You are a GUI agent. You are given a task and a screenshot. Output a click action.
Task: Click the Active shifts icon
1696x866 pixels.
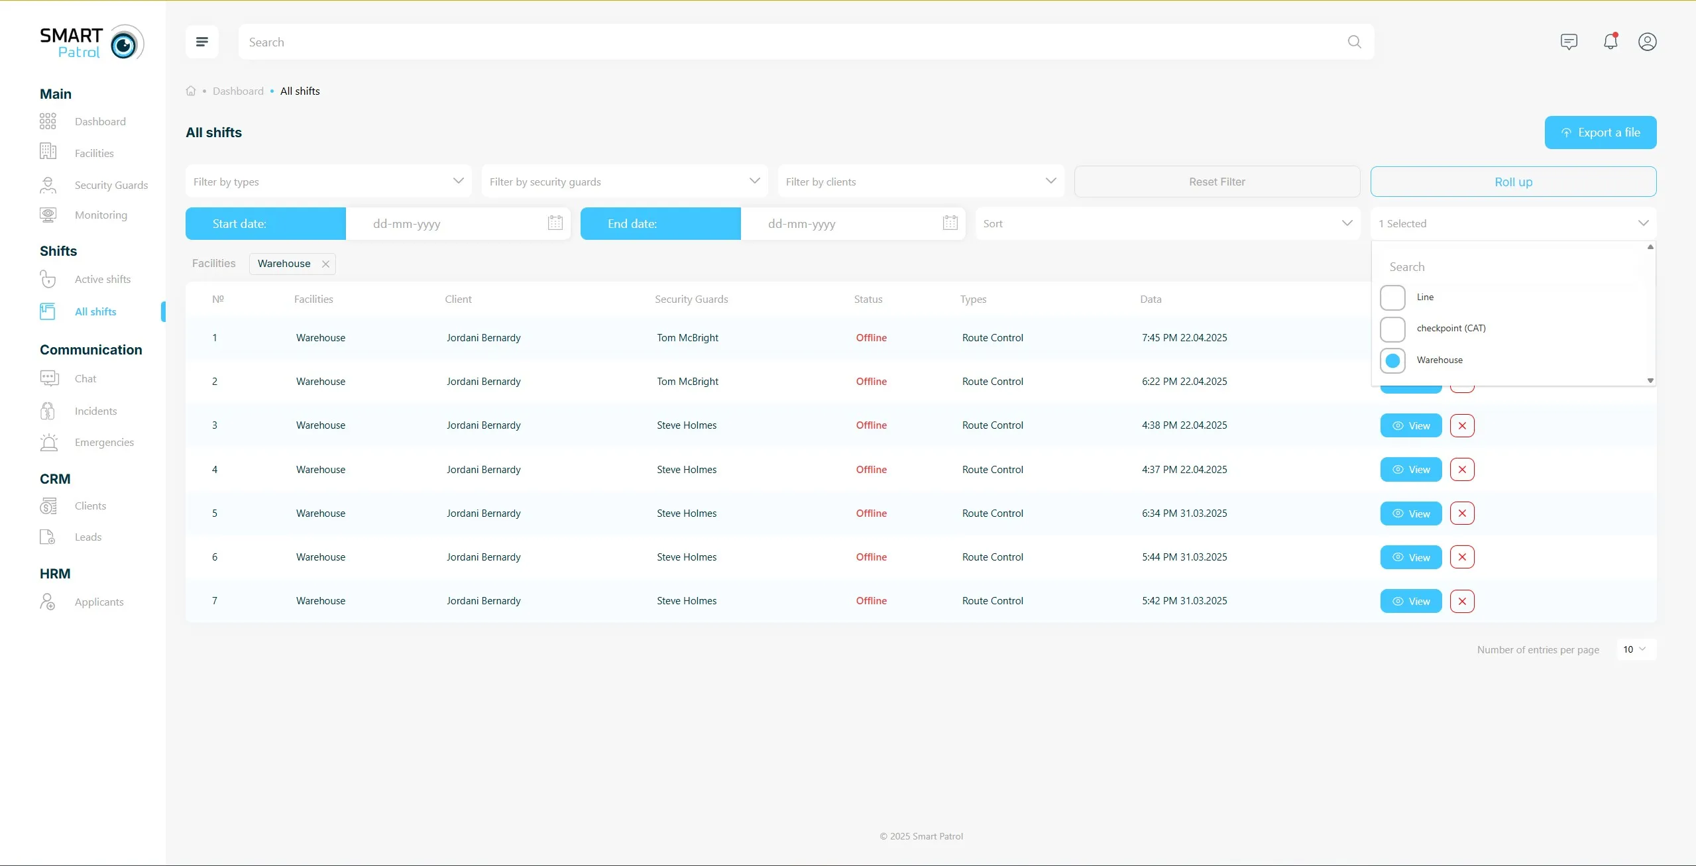(x=48, y=279)
